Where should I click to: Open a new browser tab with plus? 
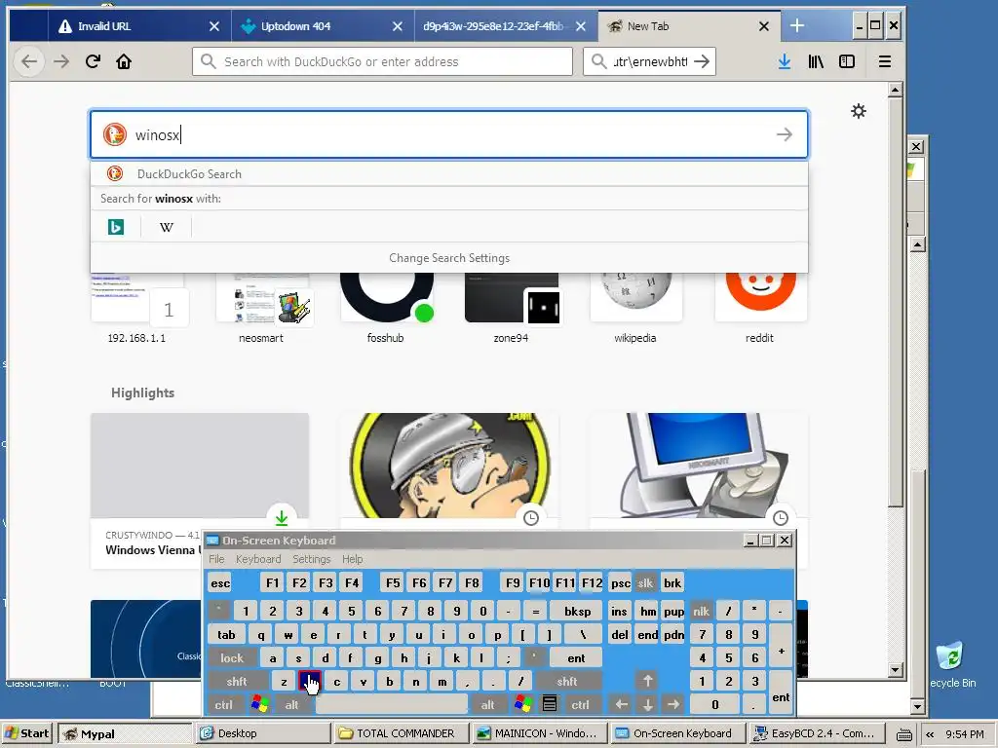(x=797, y=25)
